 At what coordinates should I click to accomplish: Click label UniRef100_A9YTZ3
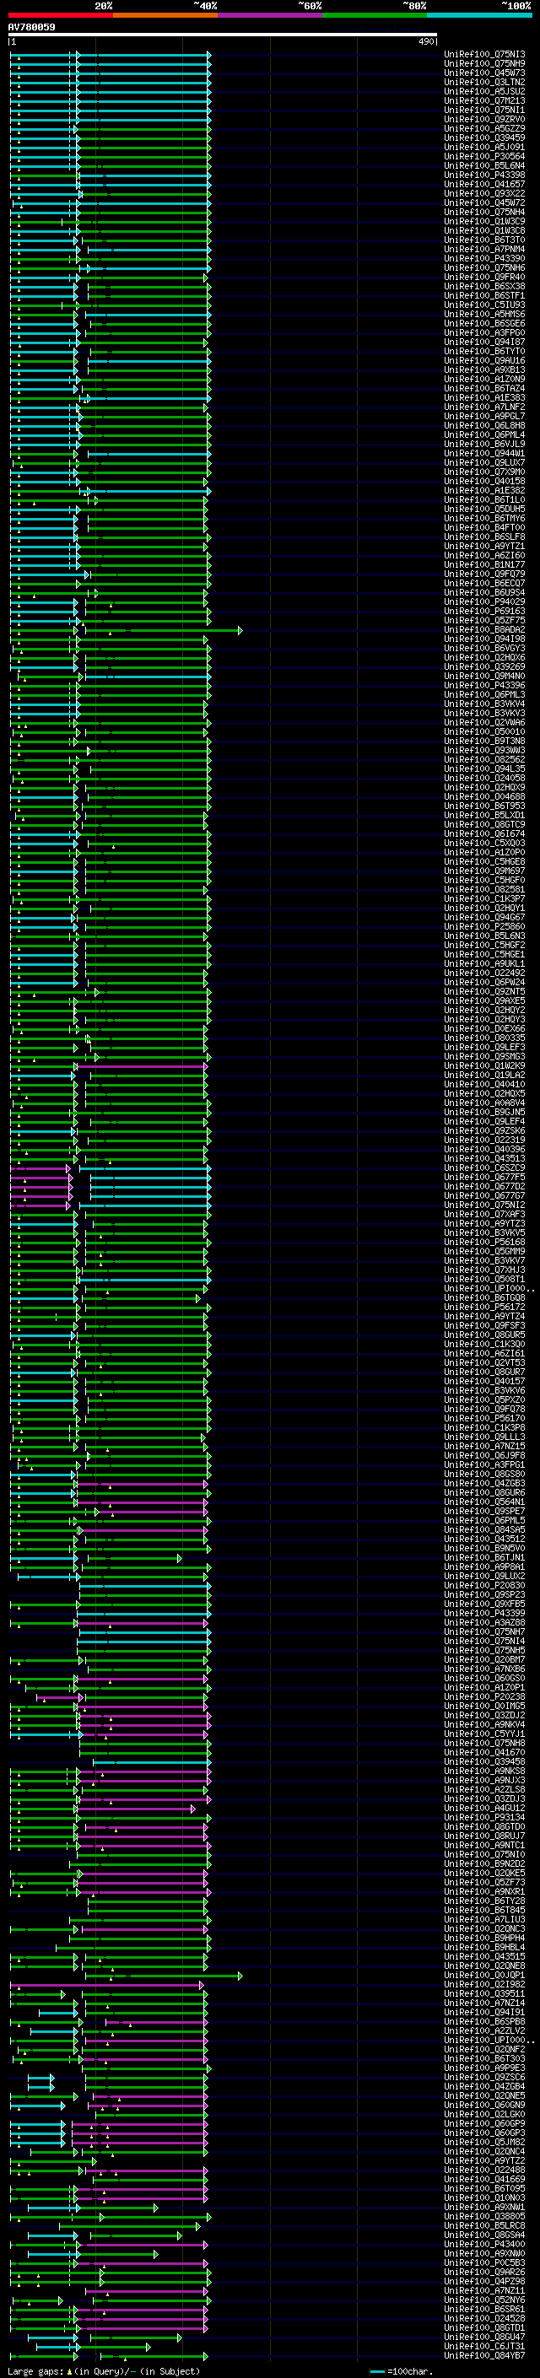click(484, 1224)
